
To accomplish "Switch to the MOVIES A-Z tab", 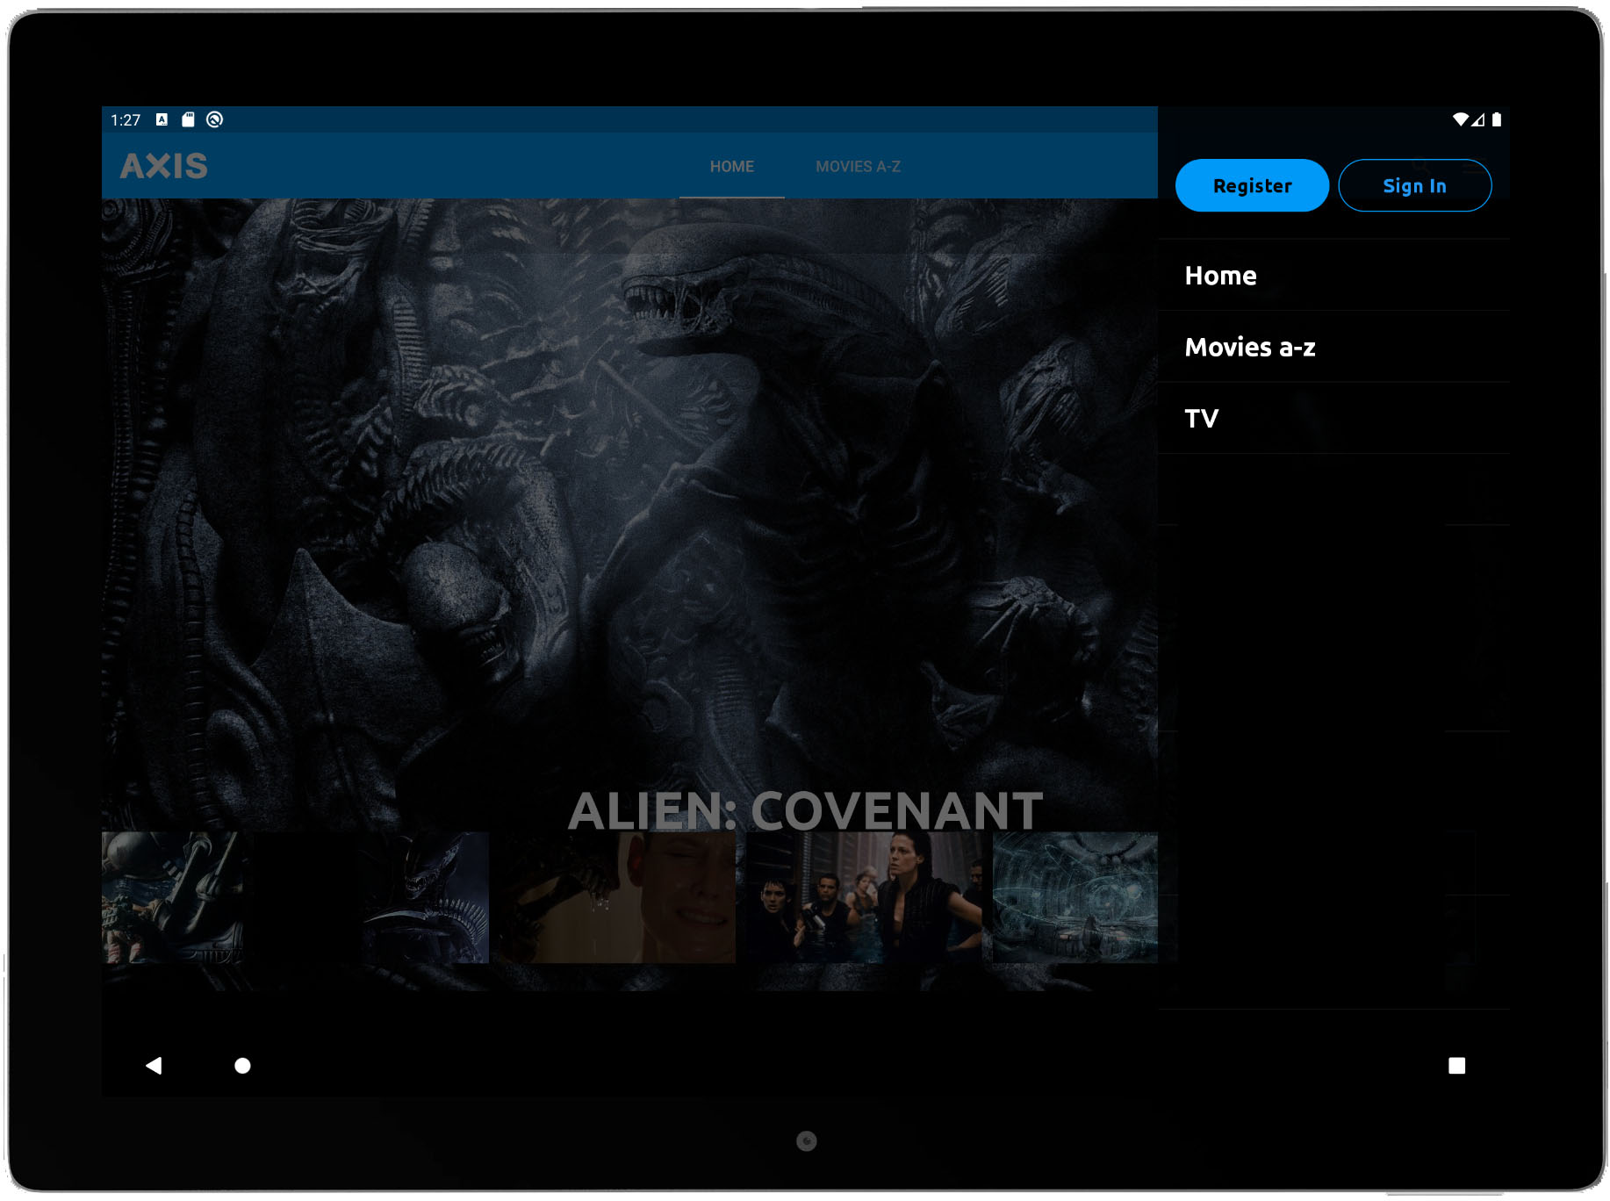I will coord(858,166).
